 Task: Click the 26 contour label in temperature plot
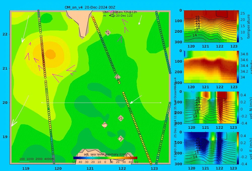pyautogui.click(x=198, y=17)
